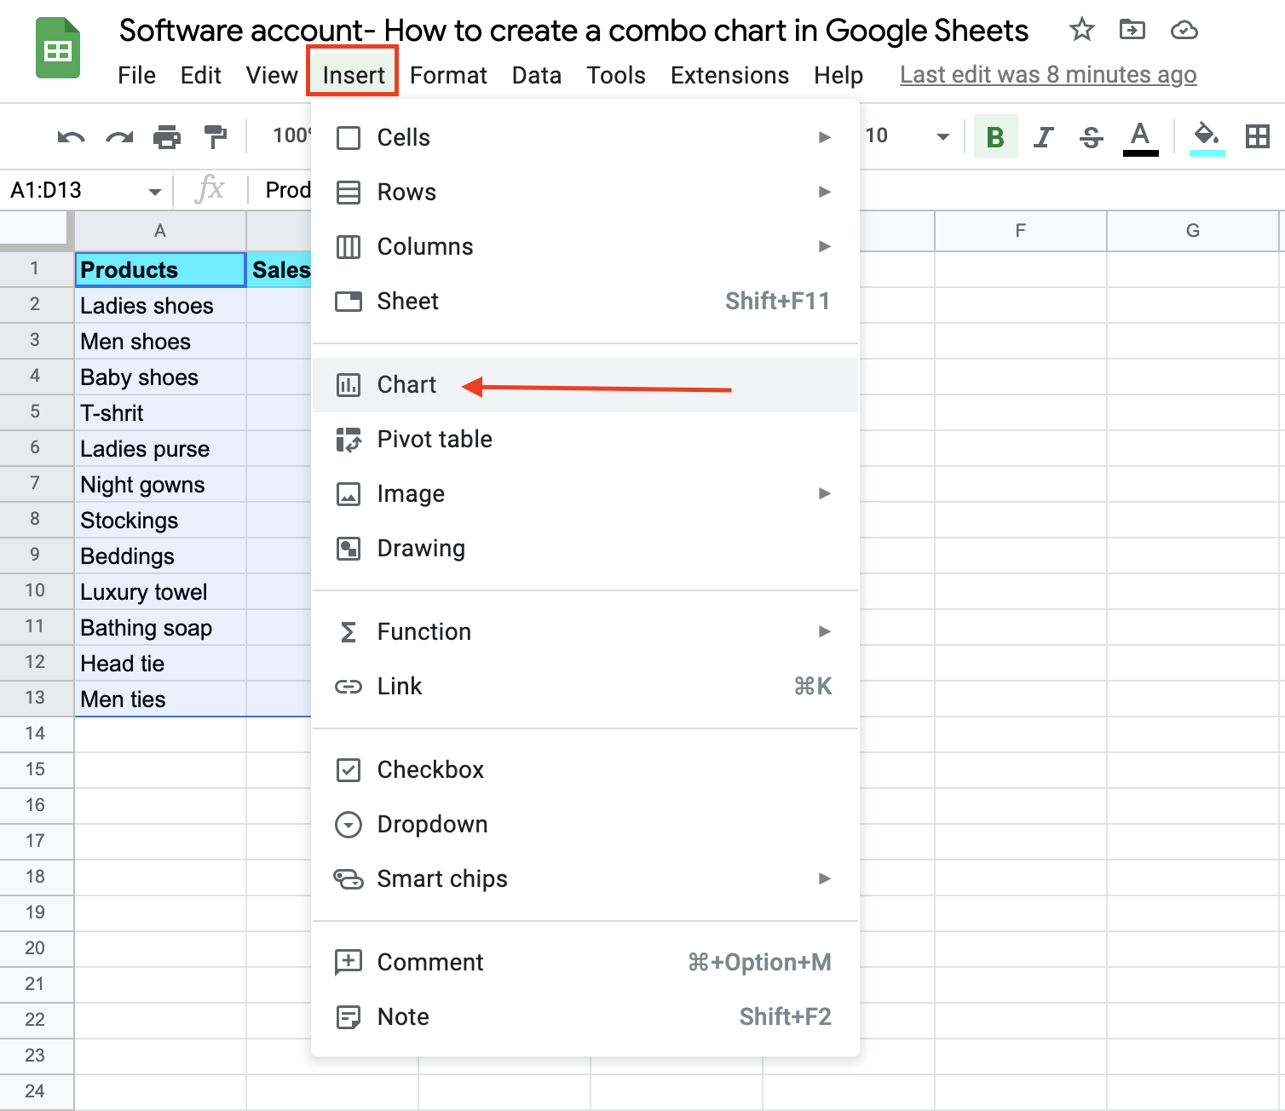Insert a Pivot table

(585, 439)
